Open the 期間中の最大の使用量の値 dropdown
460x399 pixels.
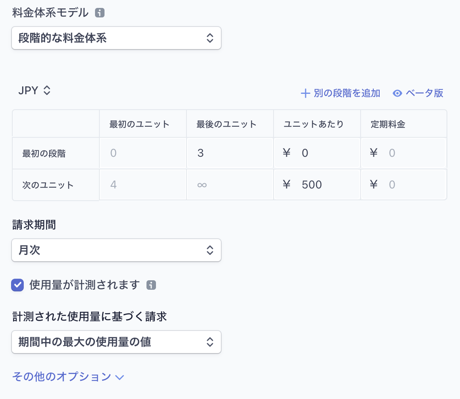116,342
